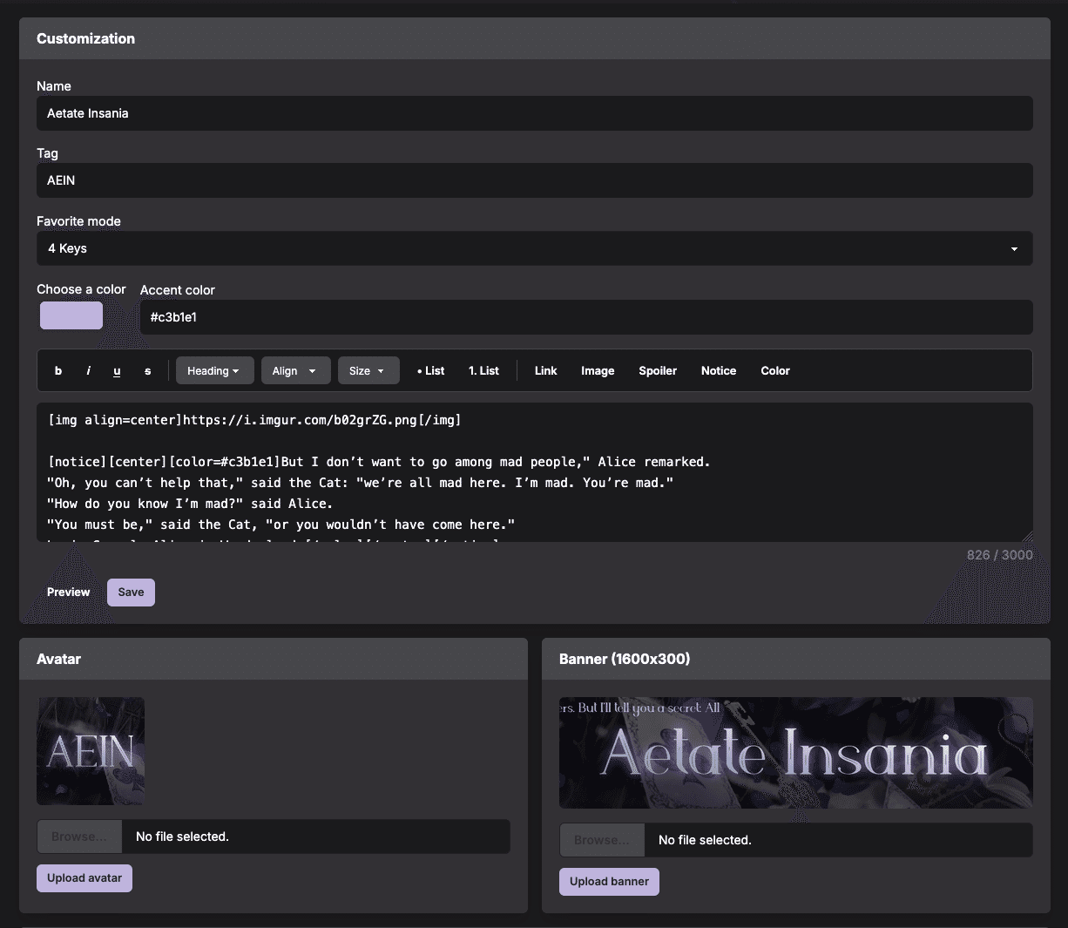1068x928 pixels.
Task: Edit the Accent color hex field
Action: point(586,317)
